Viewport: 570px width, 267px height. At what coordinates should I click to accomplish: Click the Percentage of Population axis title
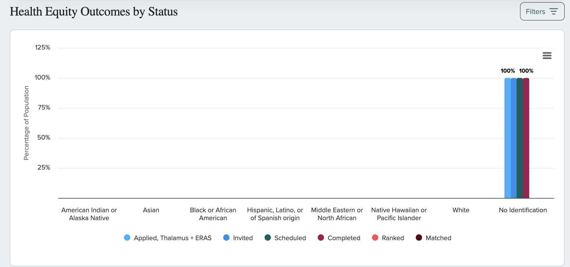point(26,123)
